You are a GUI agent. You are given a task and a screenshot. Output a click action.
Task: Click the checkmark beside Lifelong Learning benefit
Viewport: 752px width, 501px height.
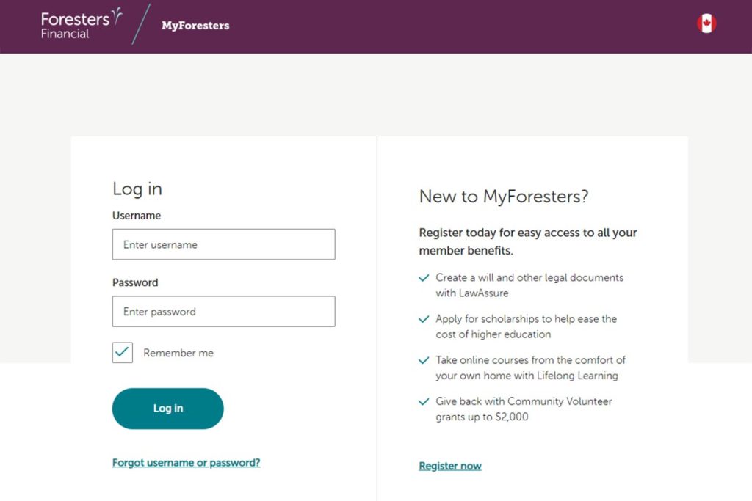424,361
